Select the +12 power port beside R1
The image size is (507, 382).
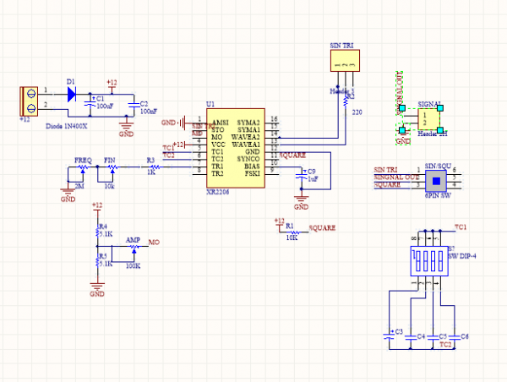click(x=280, y=224)
